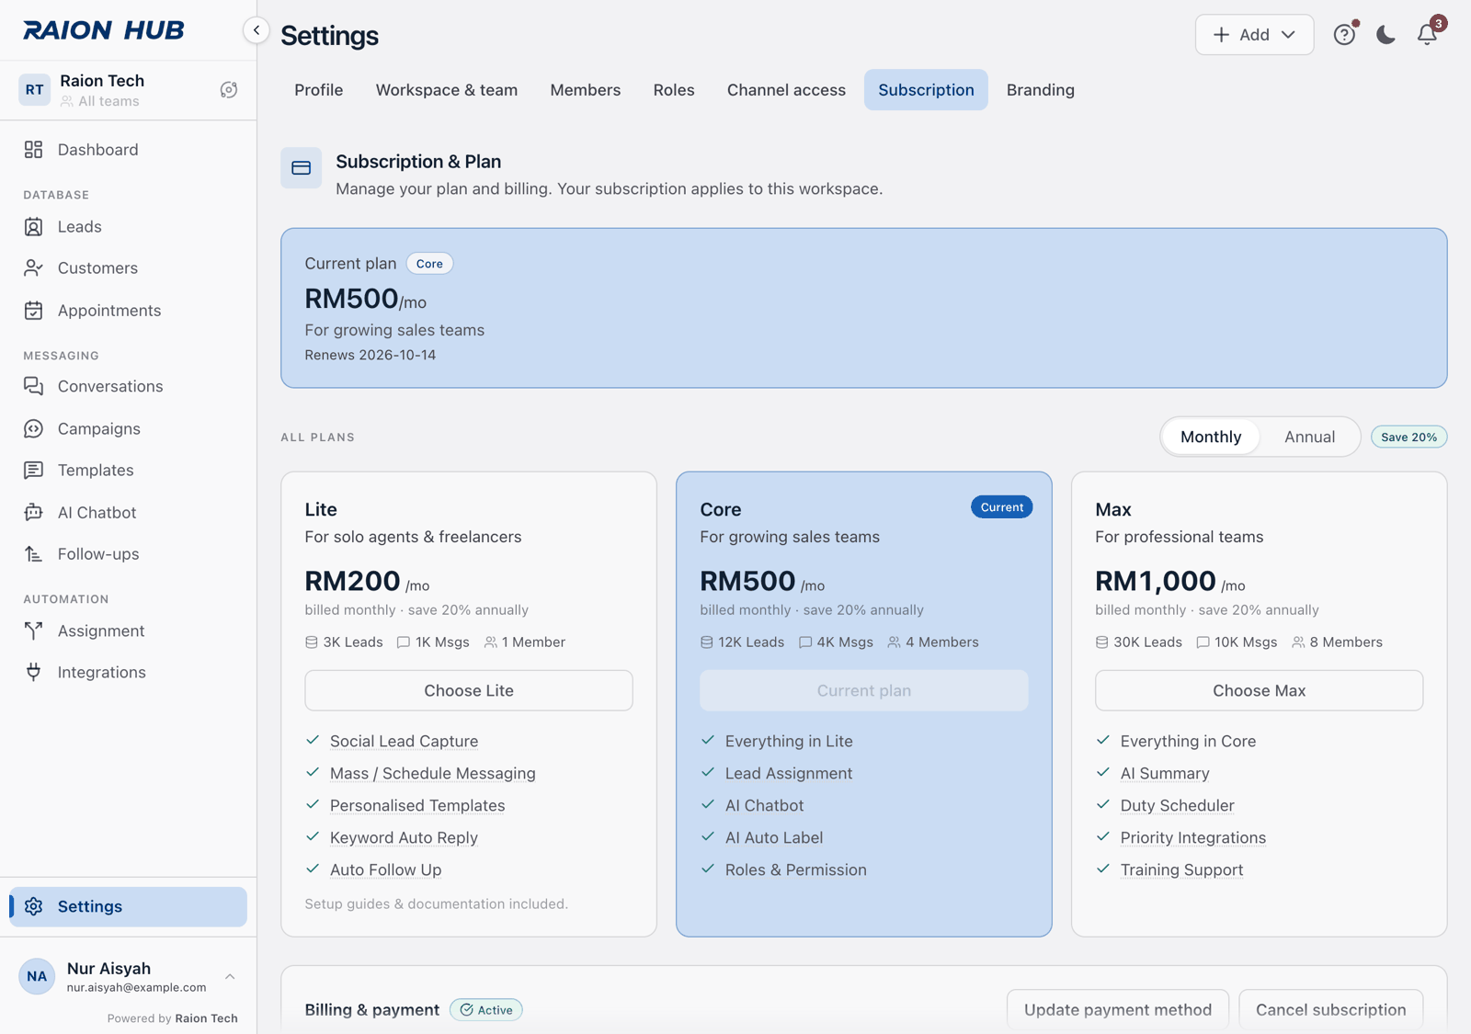
Task: Click Roles & Permission feature text
Action: [795, 870]
